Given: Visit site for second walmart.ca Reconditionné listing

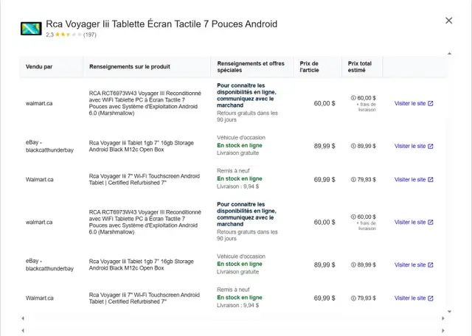Looking at the screenshot, I should click(x=414, y=223).
